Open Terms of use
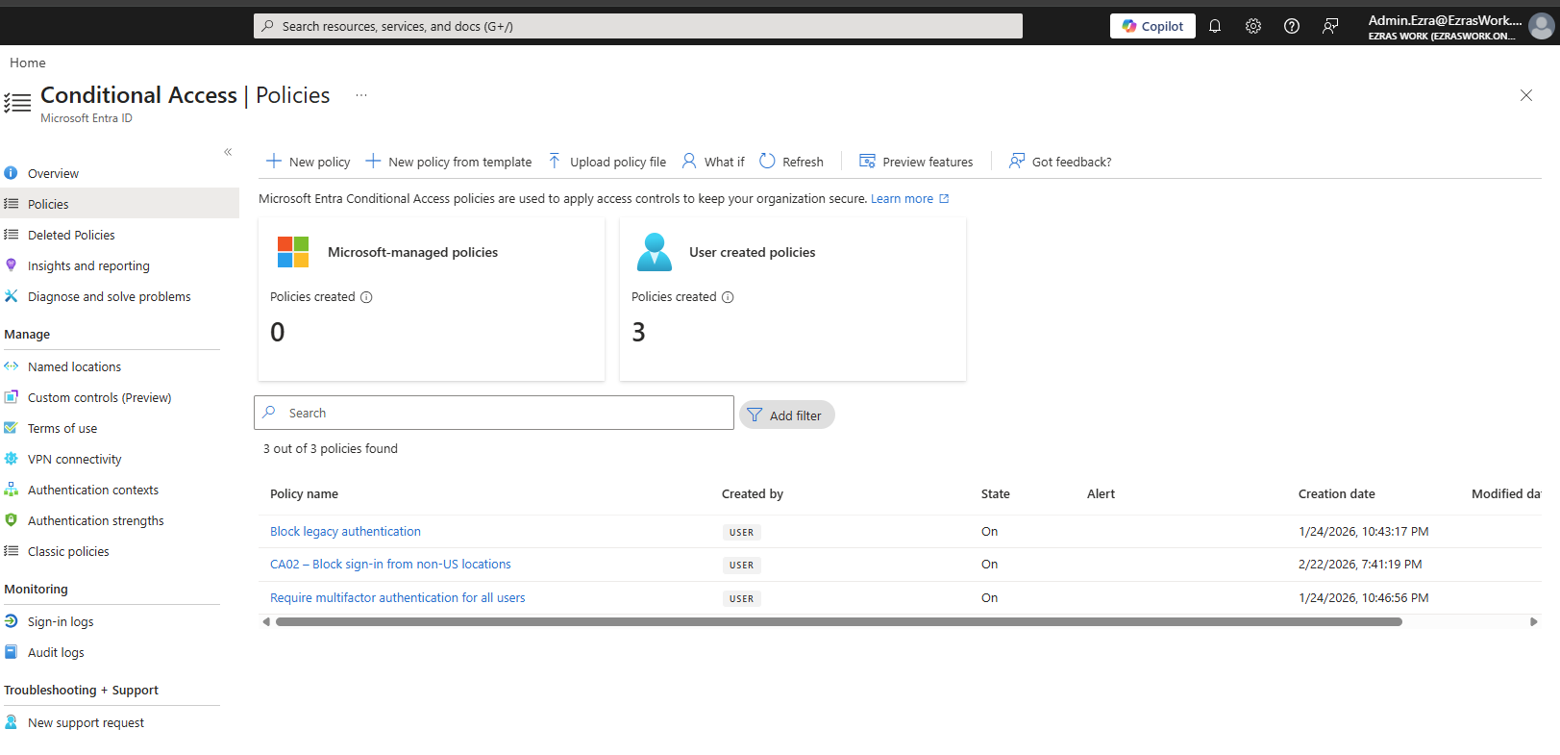 (x=62, y=428)
